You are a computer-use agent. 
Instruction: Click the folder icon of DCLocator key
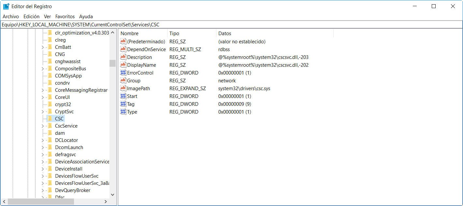click(x=50, y=140)
